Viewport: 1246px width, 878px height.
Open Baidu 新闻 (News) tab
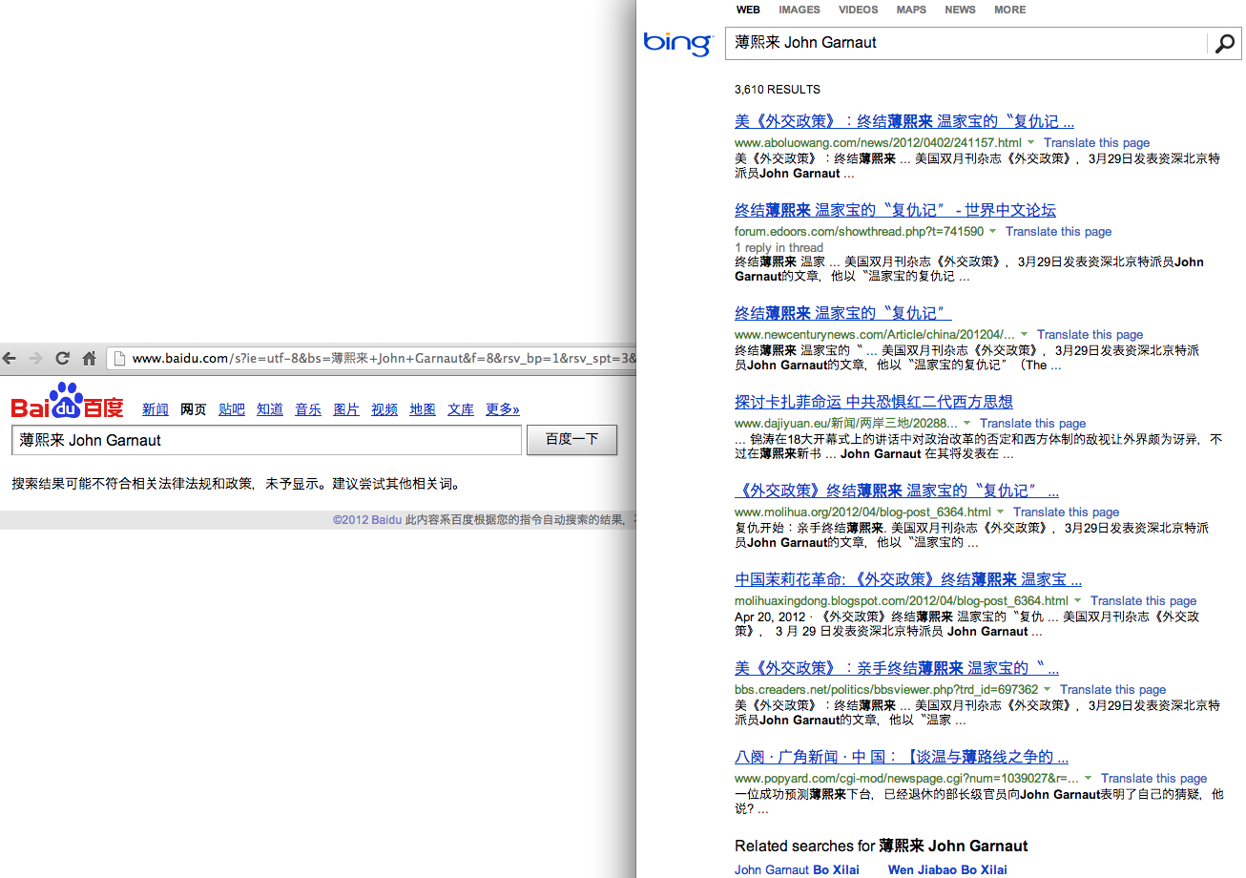click(x=156, y=409)
